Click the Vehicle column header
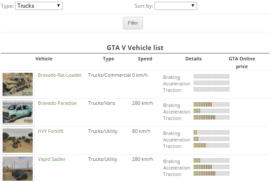Image resolution: width=272 pixels, height=182 pixels. coord(44,59)
